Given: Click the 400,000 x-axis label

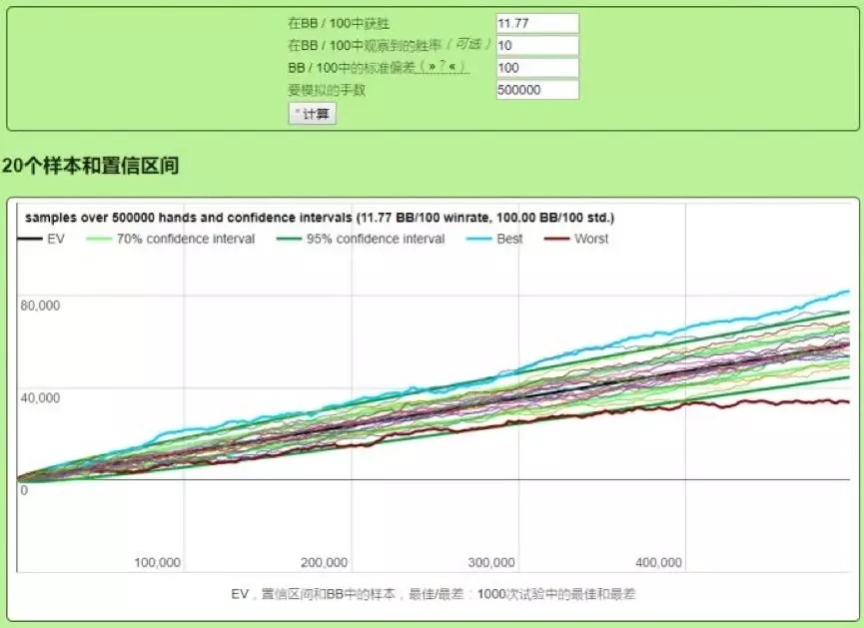Looking at the screenshot, I should (x=658, y=562).
